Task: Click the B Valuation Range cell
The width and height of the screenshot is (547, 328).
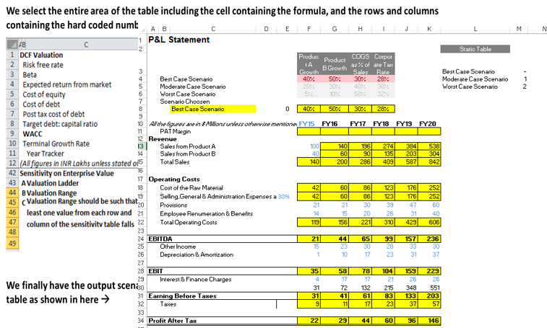Action: (x=49, y=192)
